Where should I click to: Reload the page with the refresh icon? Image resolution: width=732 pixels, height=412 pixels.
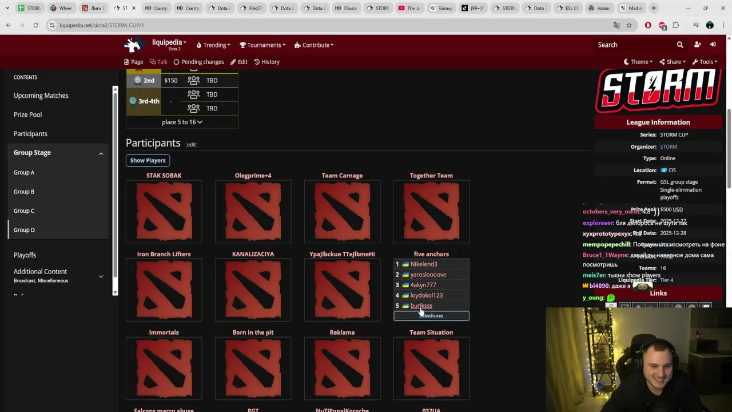[35, 25]
